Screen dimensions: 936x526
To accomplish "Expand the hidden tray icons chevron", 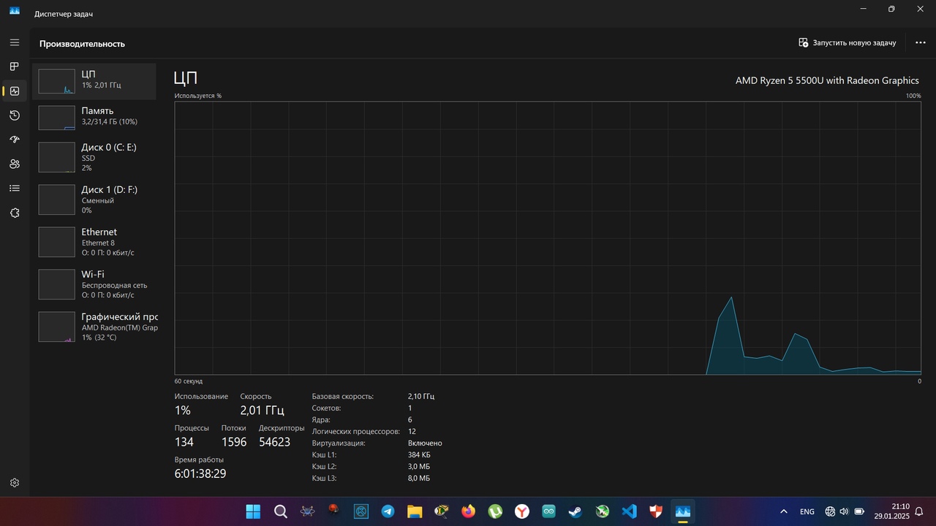I will (784, 511).
